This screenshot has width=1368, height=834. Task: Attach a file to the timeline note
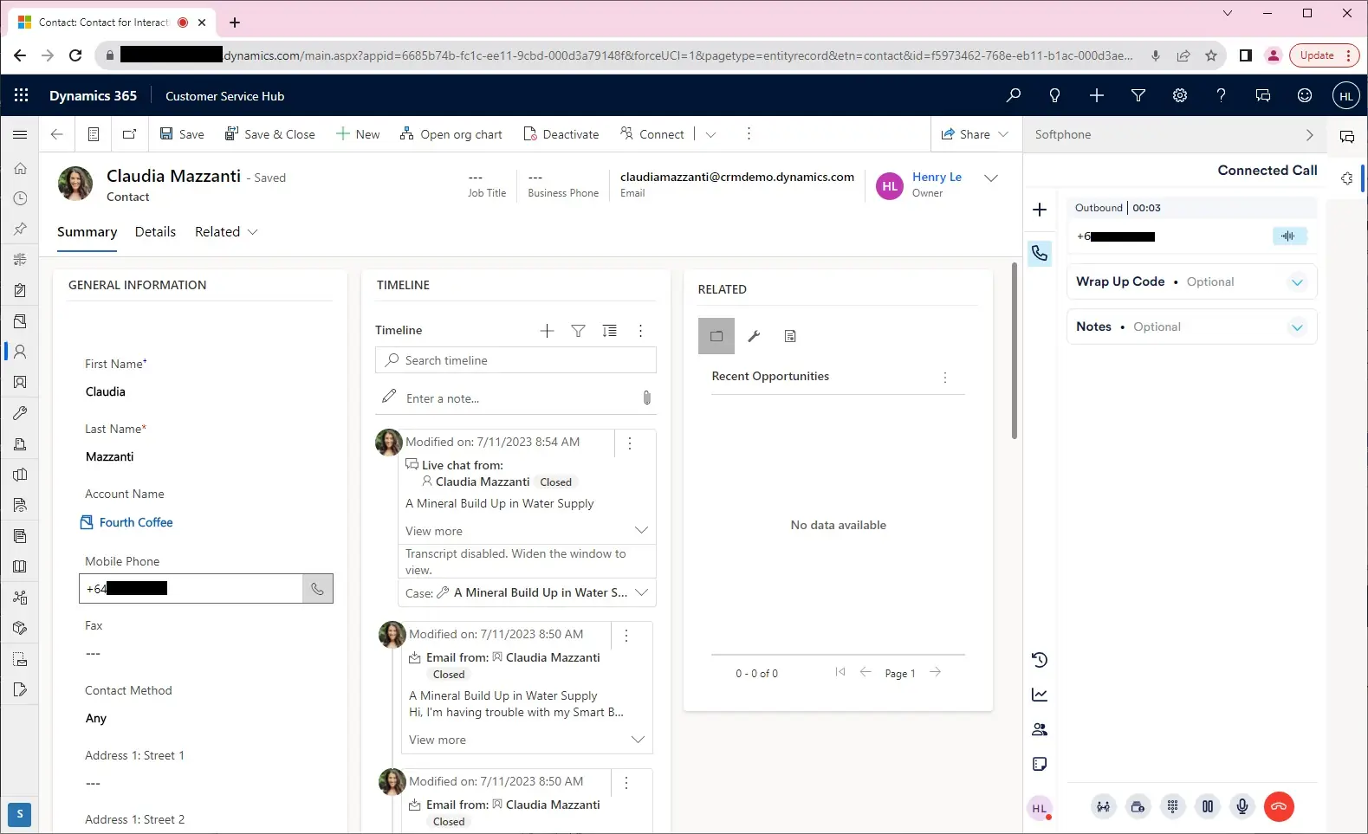pyautogui.click(x=646, y=398)
